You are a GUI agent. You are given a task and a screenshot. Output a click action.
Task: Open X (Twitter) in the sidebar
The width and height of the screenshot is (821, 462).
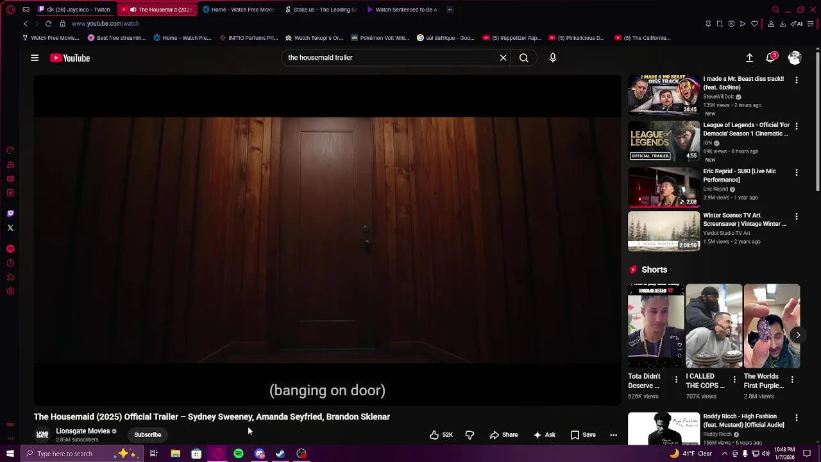tap(10, 228)
